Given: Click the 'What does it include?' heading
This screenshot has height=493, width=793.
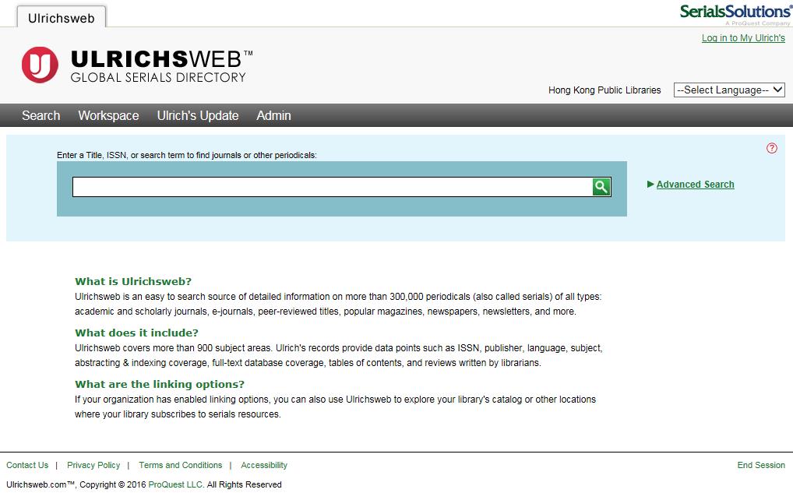Looking at the screenshot, I should (136, 333).
